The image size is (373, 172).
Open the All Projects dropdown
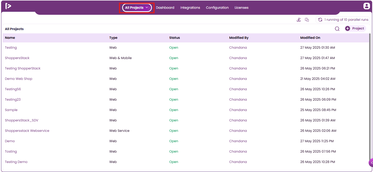point(137,8)
